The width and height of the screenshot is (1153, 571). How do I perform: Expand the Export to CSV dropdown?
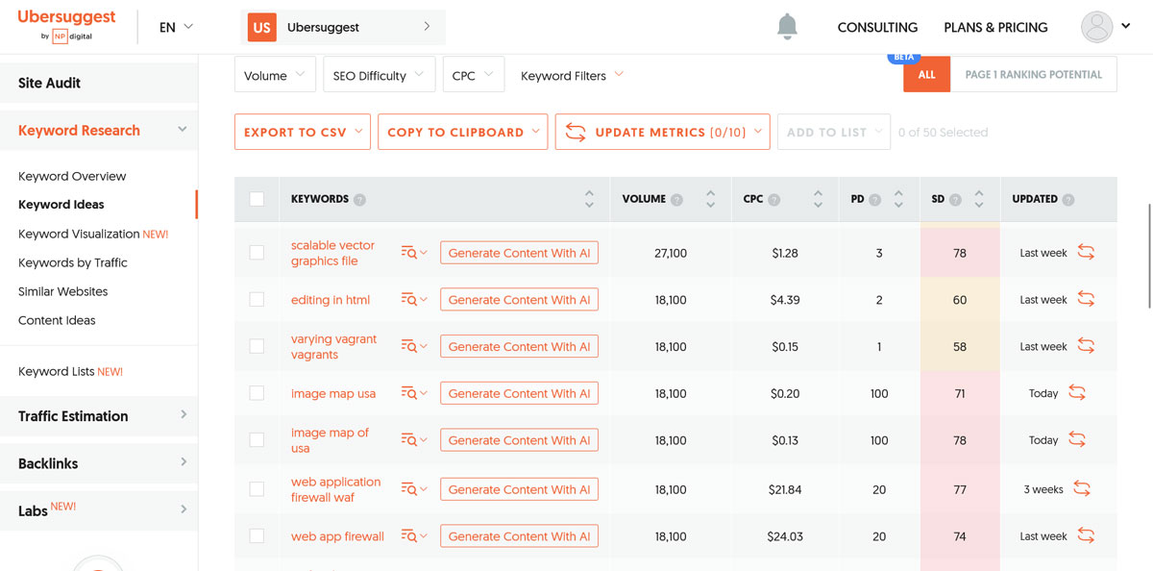pyautogui.click(x=302, y=133)
